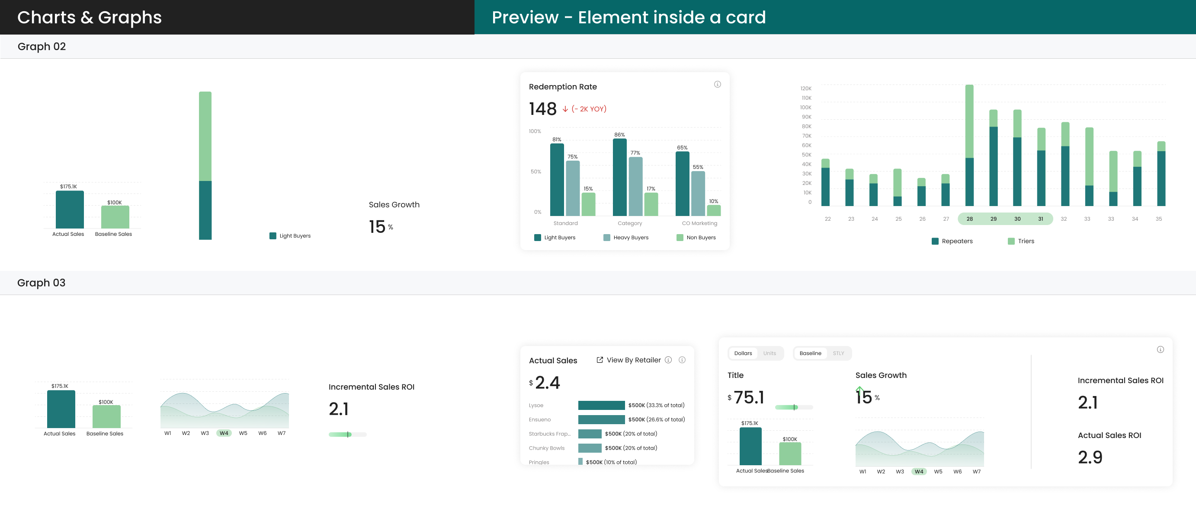
Task: Click the 65% CO Marketing Light Buyers bar
Action: pos(682,184)
